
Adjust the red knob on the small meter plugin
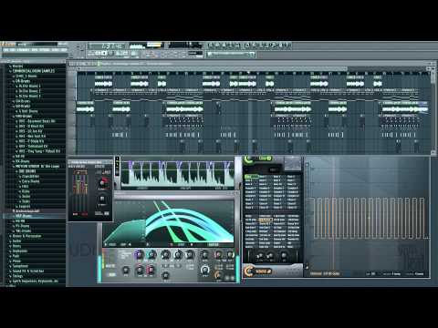[103, 183]
